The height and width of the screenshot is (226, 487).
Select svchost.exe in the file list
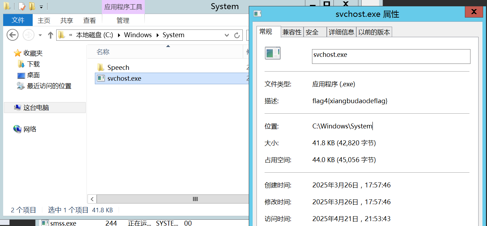click(x=172, y=78)
